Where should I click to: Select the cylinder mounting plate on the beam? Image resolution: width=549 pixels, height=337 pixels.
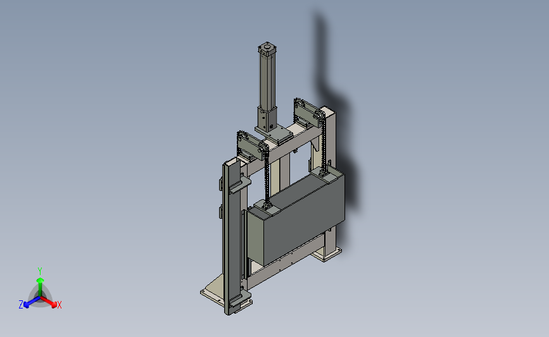click(x=274, y=135)
